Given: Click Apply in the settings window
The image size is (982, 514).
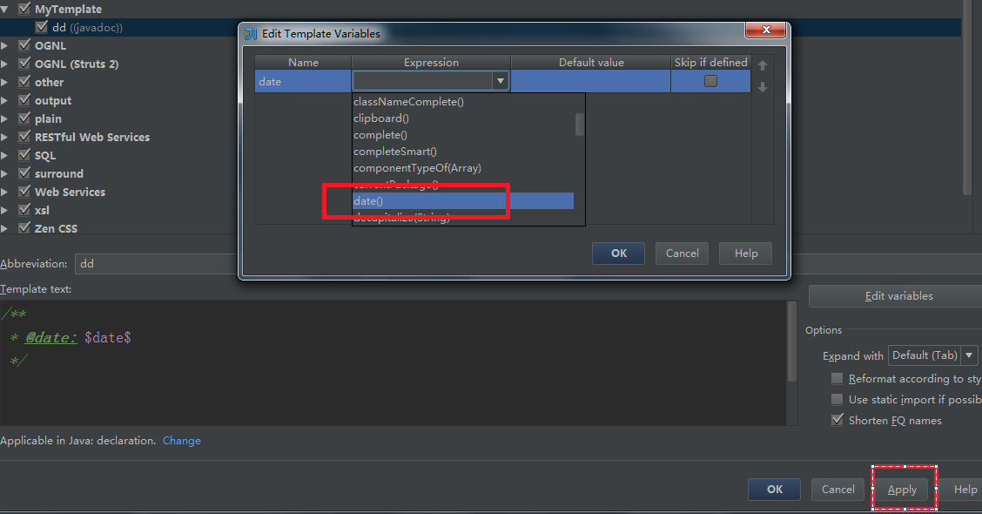Looking at the screenshot, I should [x=902, y=490].
